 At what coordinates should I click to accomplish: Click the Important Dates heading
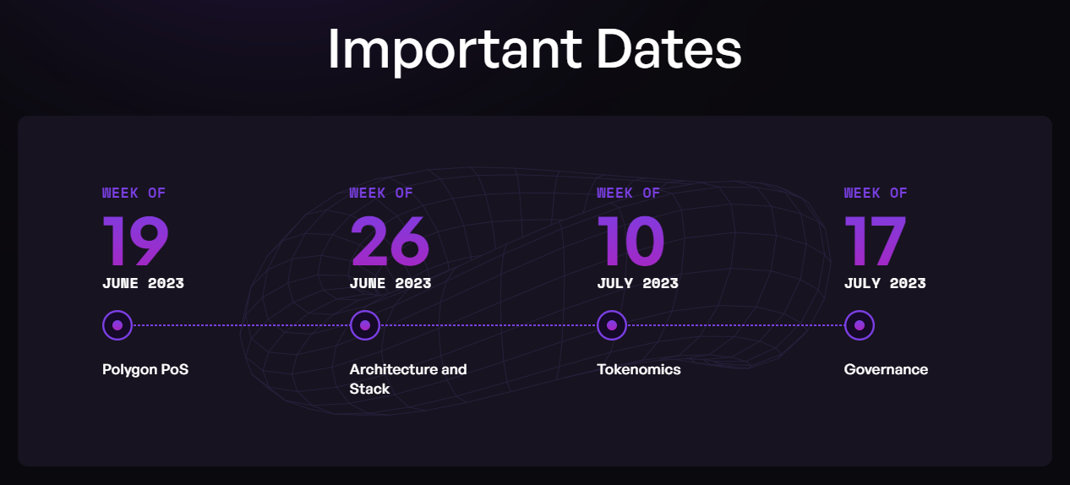(x=534, y=49)
